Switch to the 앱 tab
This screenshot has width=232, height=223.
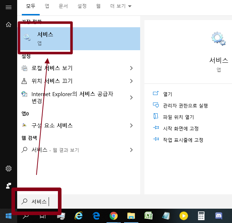[47, 6]
